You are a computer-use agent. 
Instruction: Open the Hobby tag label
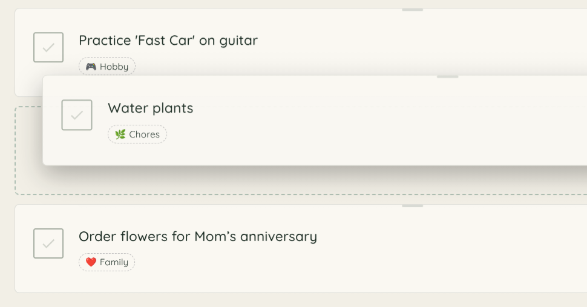107,67
